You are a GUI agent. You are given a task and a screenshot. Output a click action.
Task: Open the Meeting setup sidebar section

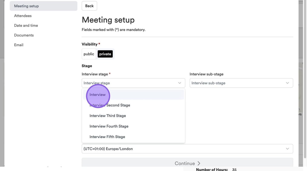[27, 6]
